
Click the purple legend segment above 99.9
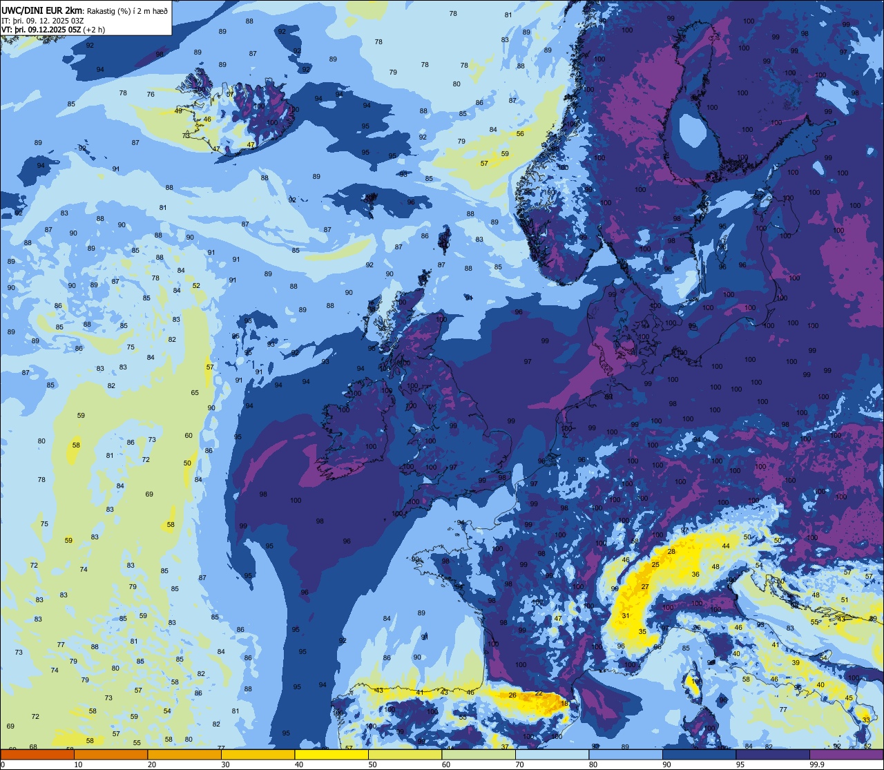tap(846, 754)
